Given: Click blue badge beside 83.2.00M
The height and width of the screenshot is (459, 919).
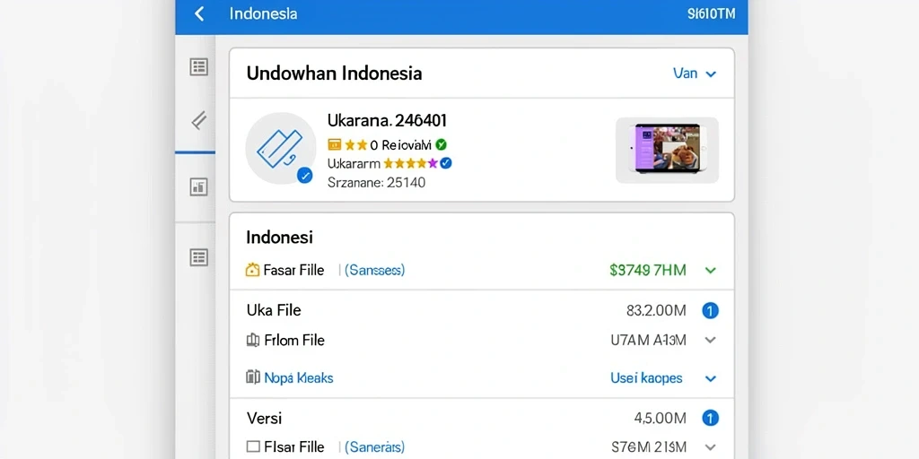Looking at the screenshot, I should click(x=711, y=311).
